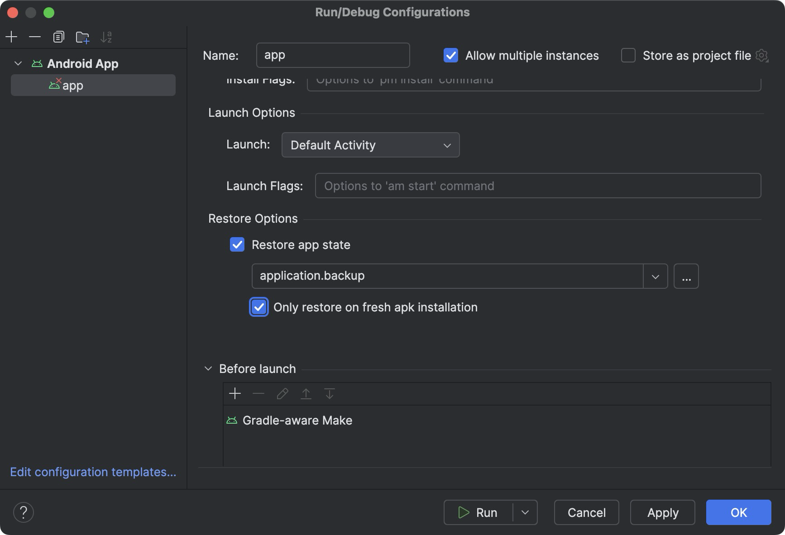Open Edit configuration templates link
Image resolution: width=785 pixels, height=535 pixels.
coord(93,472)
